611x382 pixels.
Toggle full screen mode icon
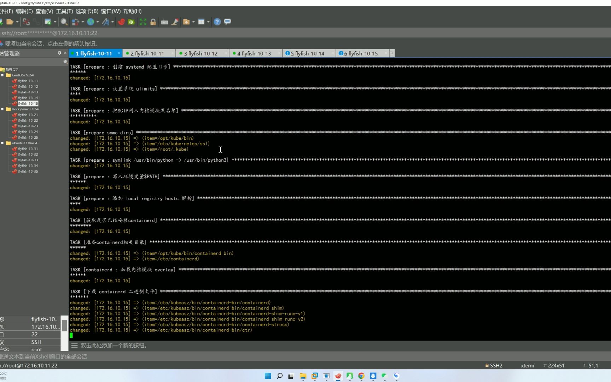pyautogui.click(x=143, y=22)
